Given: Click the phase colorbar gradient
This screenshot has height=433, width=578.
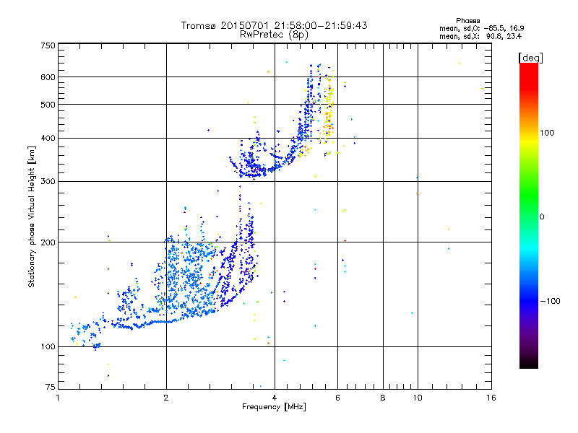Looking at the screenshot, I should pyautogui.click(x=529, y=215).
